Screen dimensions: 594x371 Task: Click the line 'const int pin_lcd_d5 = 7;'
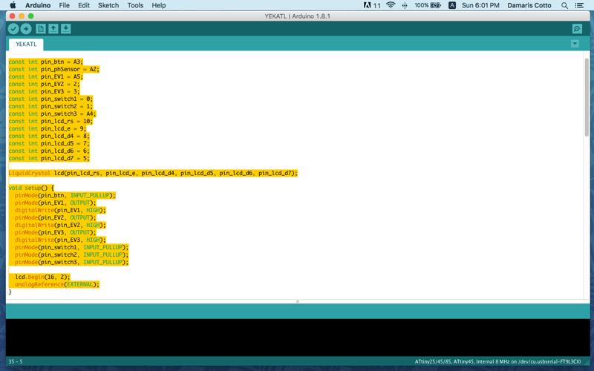[49, 143]
